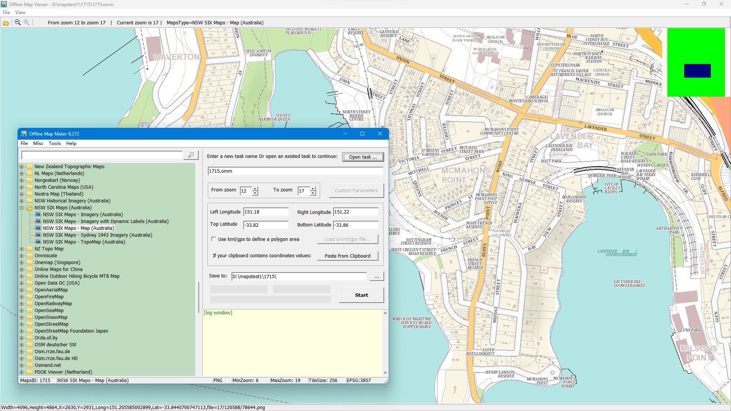The height and width of the screenshot is (411, 731).
Task: Increase the From zoom value with up arrow
Action: 255,188
